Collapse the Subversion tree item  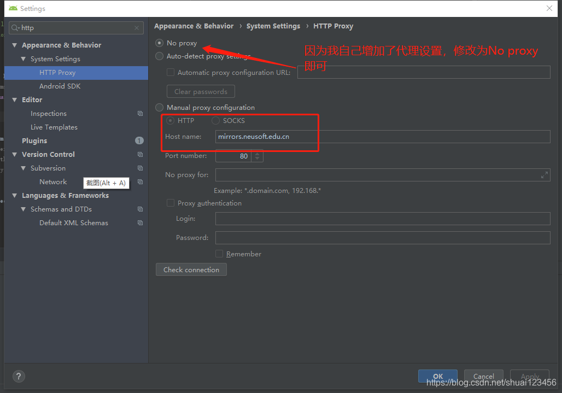[x=23, y=168]
